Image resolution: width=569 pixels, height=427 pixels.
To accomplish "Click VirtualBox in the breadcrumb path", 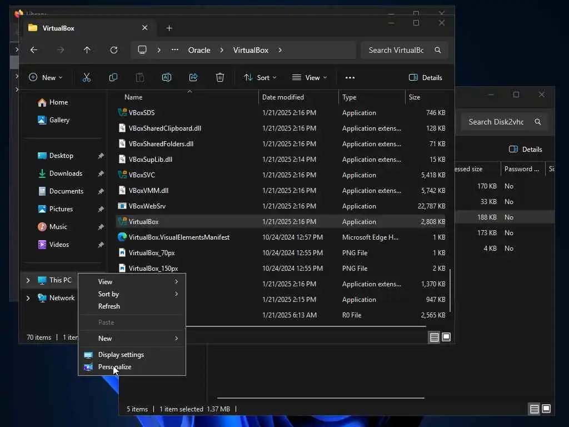I will point(251,50).
